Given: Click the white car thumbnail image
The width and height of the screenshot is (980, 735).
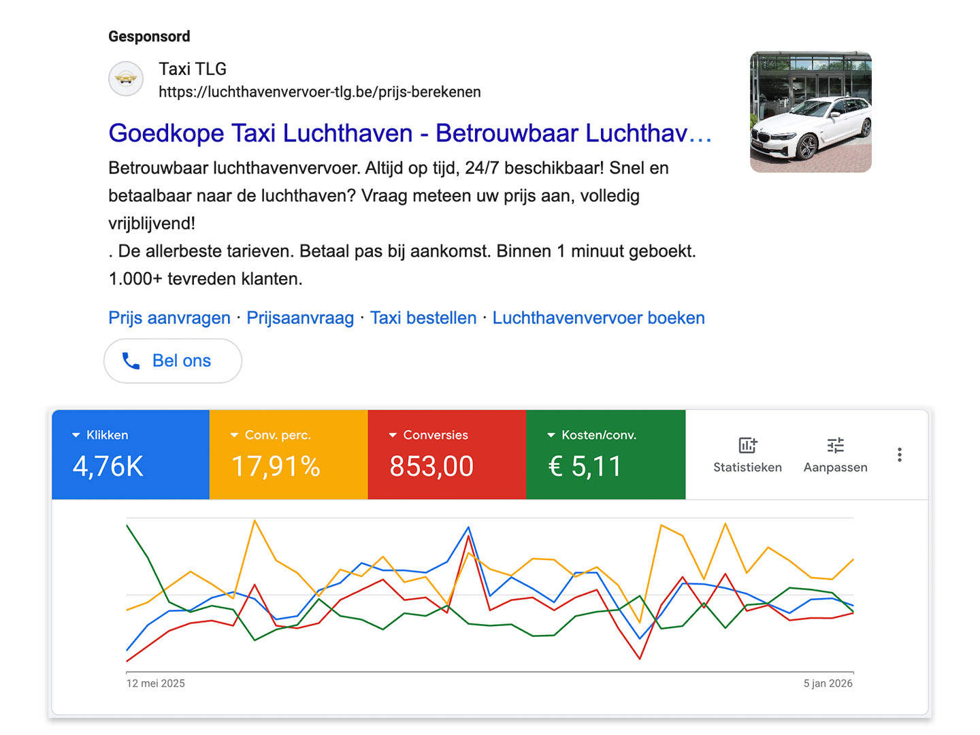Looking at the screenshot, I should [811, 112].
